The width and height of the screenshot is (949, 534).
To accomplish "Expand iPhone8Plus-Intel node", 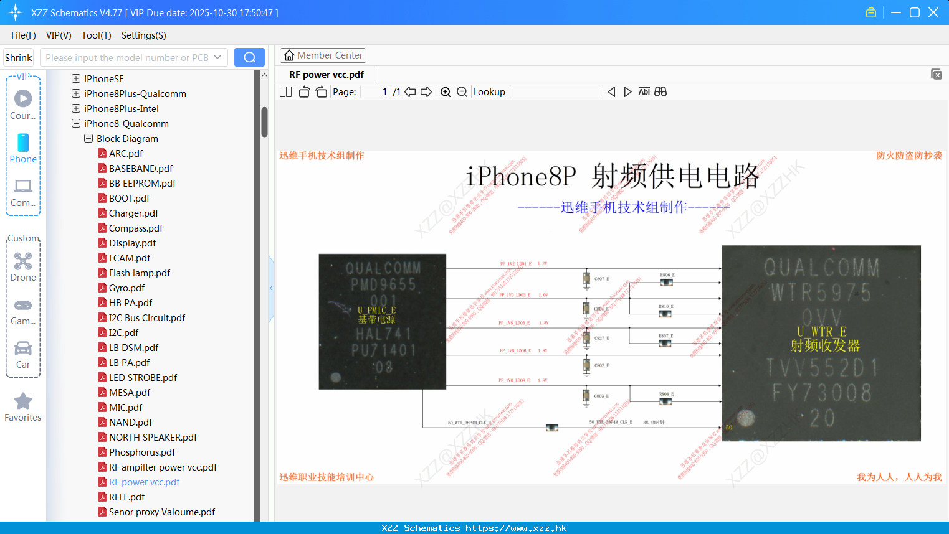I will click(x=76, y=108).
